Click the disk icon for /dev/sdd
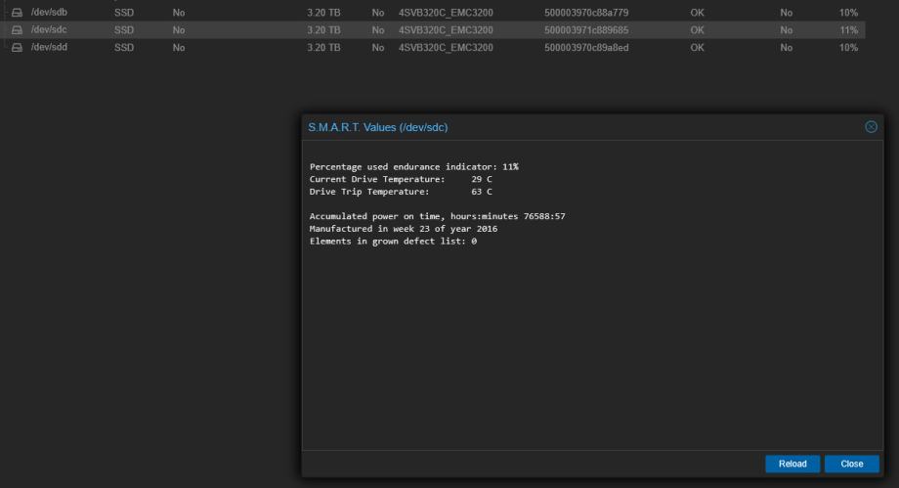The height and width of the screenshot is (488, 899). click(18, 48)
